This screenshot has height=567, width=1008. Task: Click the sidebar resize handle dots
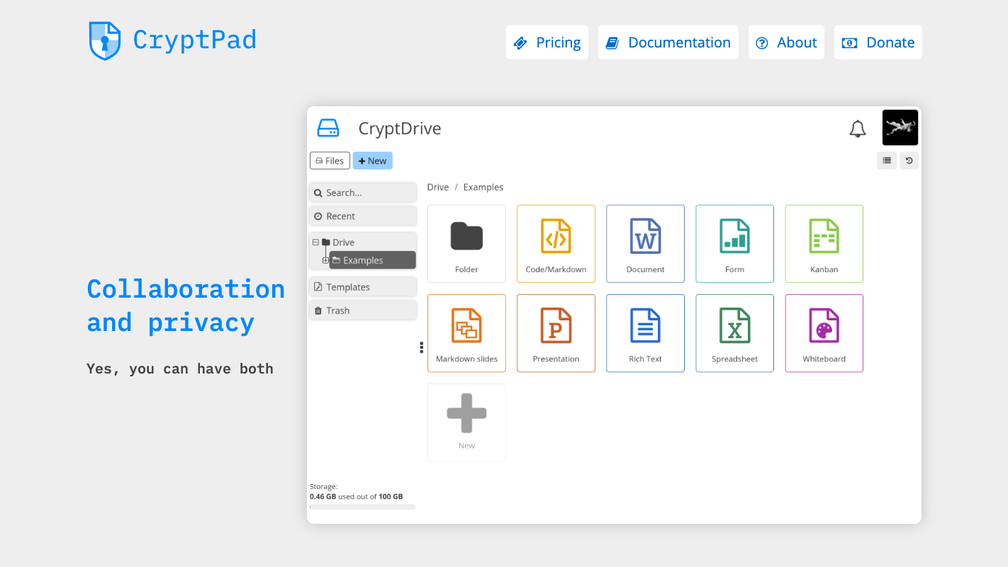[421, 347]
